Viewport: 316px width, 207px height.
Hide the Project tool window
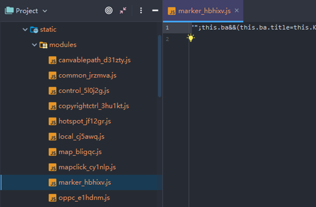(155, 10)
